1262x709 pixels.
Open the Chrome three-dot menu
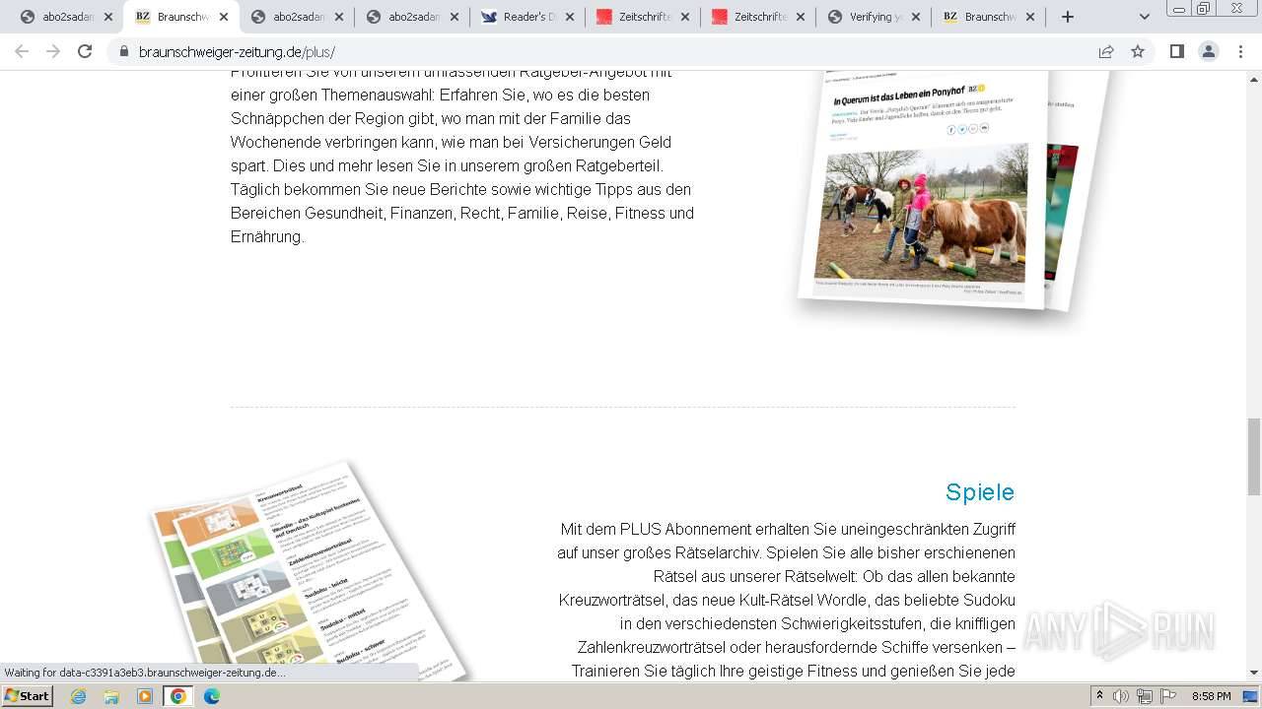pos(1240,51)
